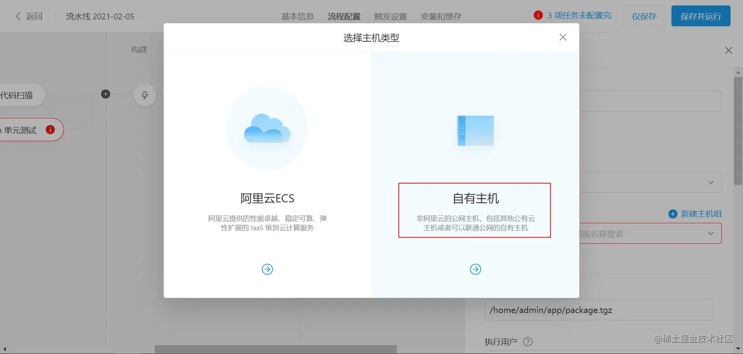The image size is (743, 354).
Task: Click the 保存并运行 button
Action: pyautogui.click(x=701, y=16)
